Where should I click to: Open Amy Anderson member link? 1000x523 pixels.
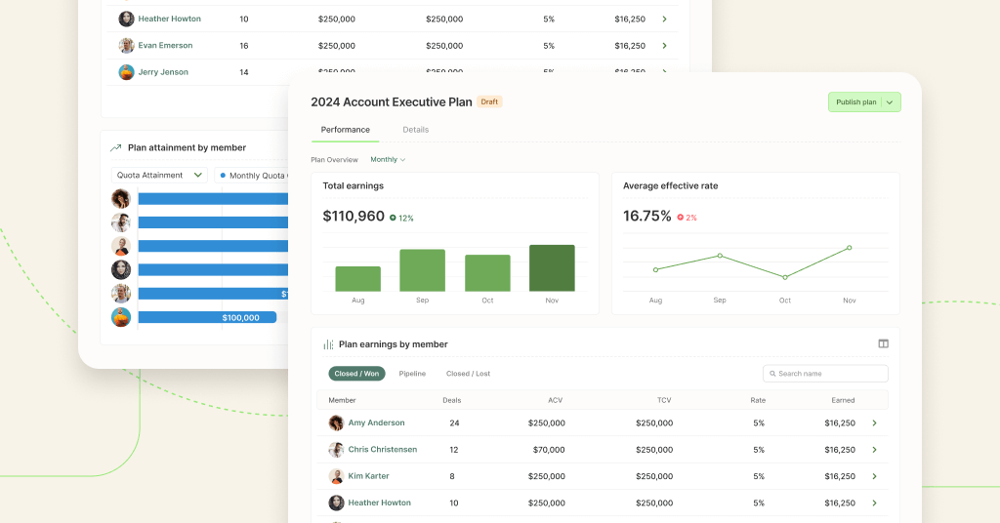click(x=376, y=423)
